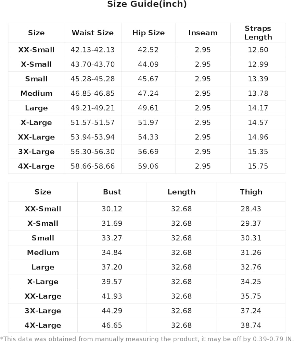The image size is (294, 343).
Task: Select the Waist Size column header
Action: coord(93,33)
